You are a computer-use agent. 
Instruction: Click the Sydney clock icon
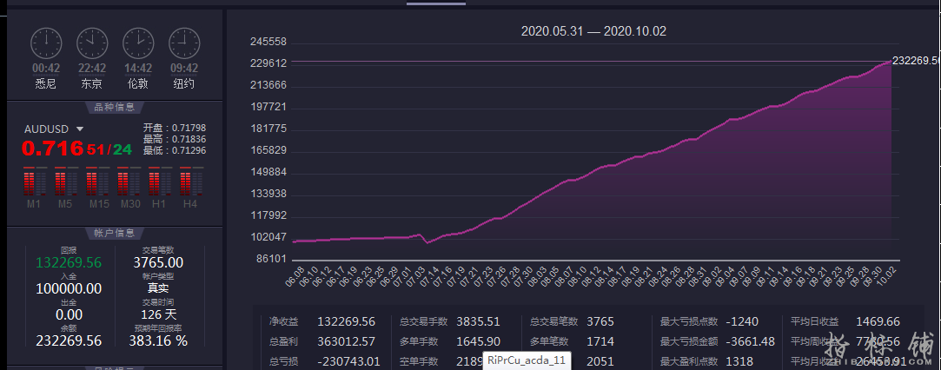[x=46, y=43]
